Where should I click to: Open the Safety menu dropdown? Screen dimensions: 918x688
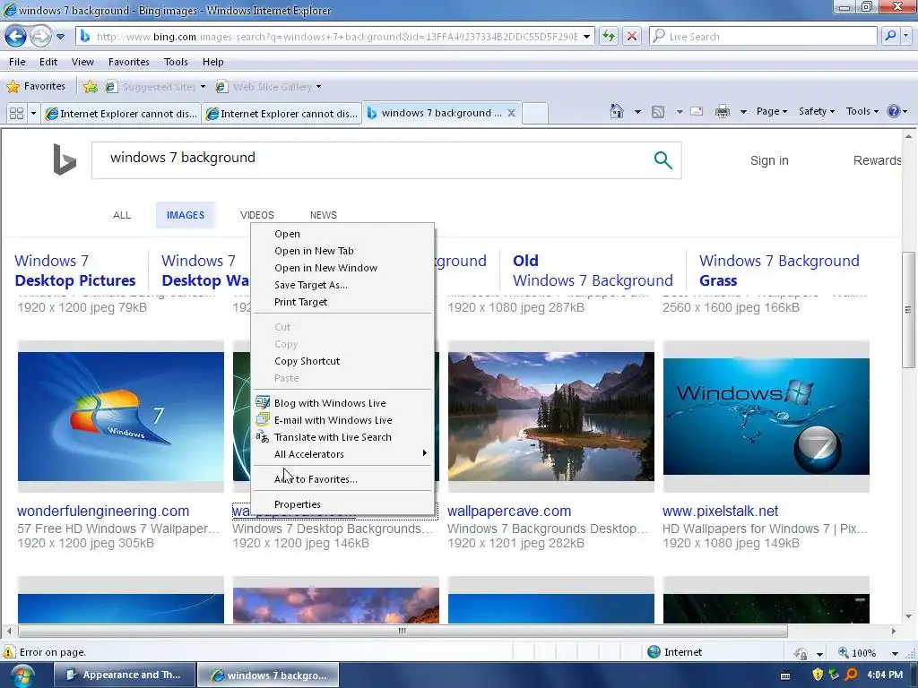[816, 111]
